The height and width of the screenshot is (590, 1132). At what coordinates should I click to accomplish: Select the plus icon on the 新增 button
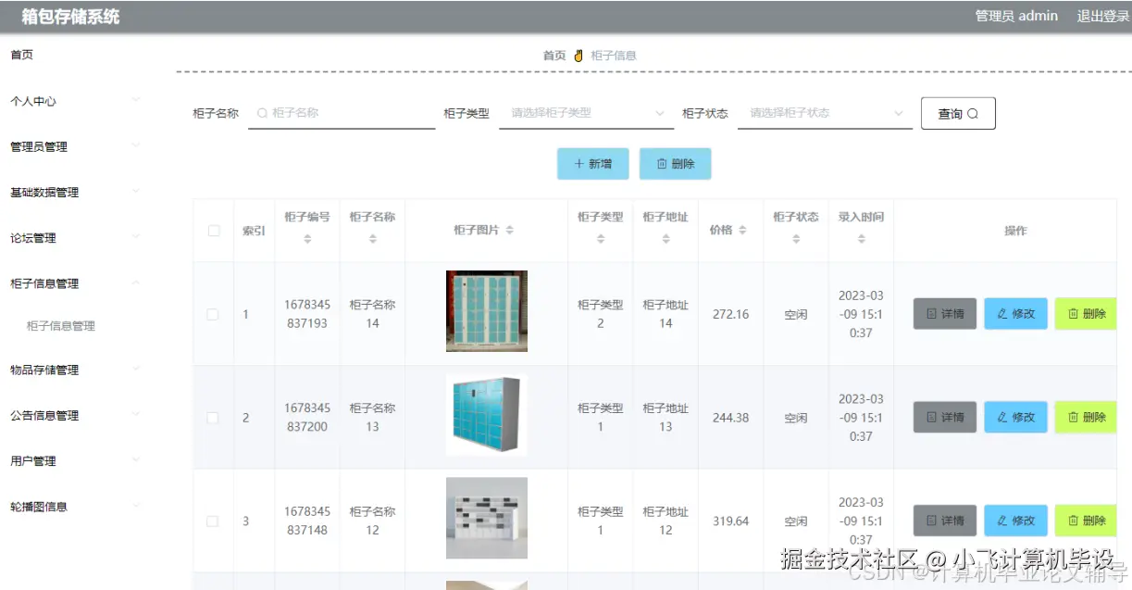[x=580, y=165]
